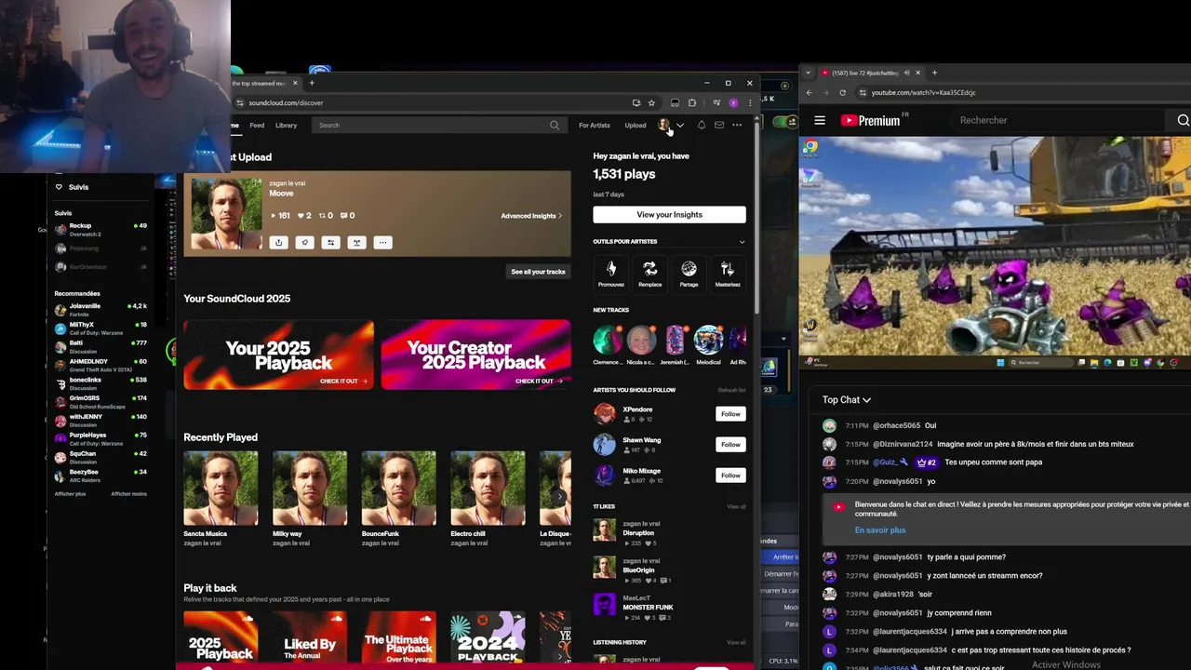Screen dimensions: 1191x670
Task: Pin the Moove track to spotlight
Action: (x=304, y=243)
